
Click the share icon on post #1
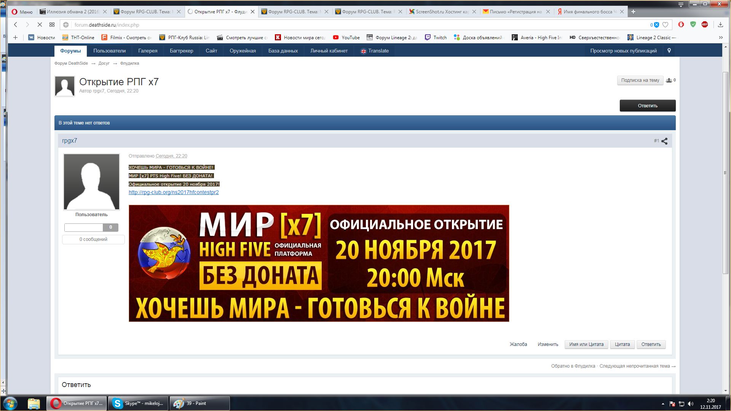(664, 141)
